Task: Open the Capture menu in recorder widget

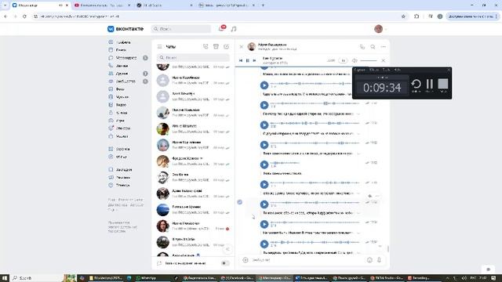Action: click(360, 70)
